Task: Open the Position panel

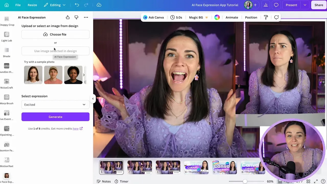Action: coord(251,17)
